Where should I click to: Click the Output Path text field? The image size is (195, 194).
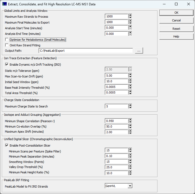[x=86, y=51]
